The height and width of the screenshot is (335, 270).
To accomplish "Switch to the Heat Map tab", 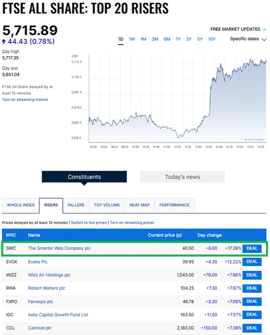I will pos(140,205).
